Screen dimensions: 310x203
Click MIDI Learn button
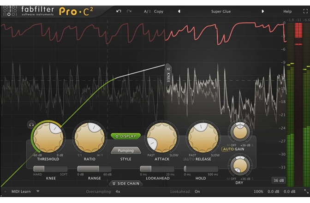click(21, 191)
